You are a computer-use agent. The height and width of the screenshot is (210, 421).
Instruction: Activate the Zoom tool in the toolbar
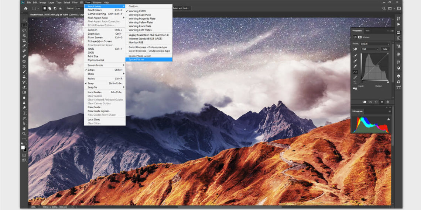[24, 133]
